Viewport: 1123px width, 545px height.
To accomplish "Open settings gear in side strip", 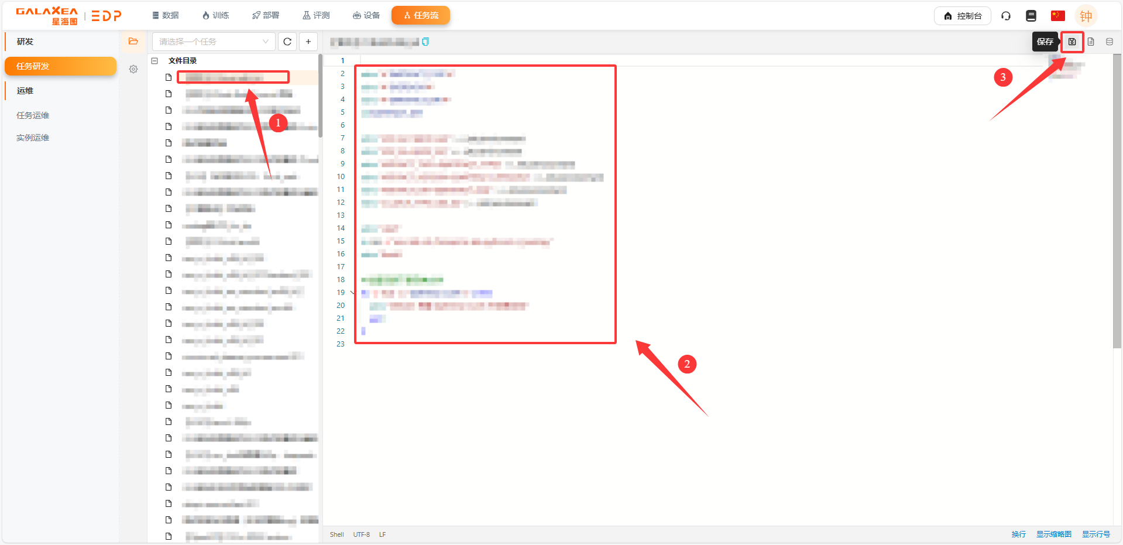I will tap(133, 69).
